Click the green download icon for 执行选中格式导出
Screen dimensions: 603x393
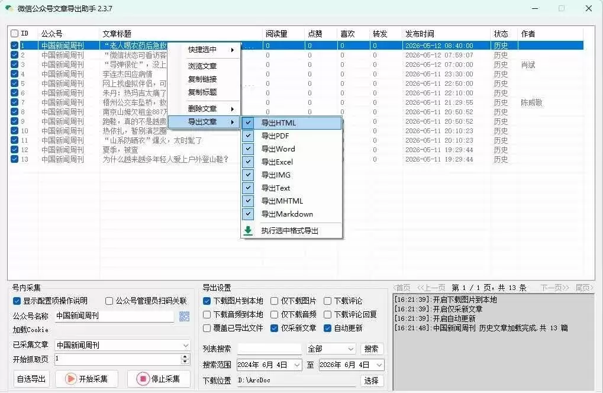[248, 230]
